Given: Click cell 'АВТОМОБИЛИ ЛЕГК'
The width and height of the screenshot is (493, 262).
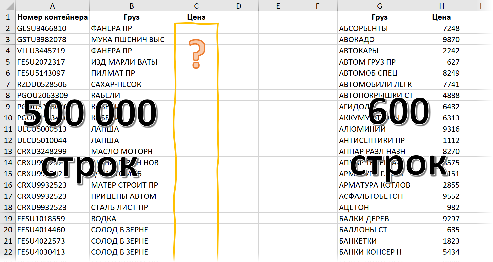Looking at the screenshot, I should (x=379, y=84).
